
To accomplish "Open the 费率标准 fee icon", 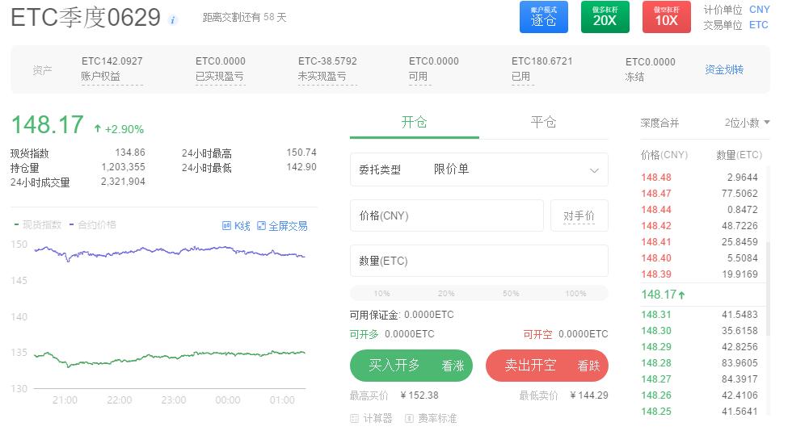I will pyautogui.click(x=410, y=418).
